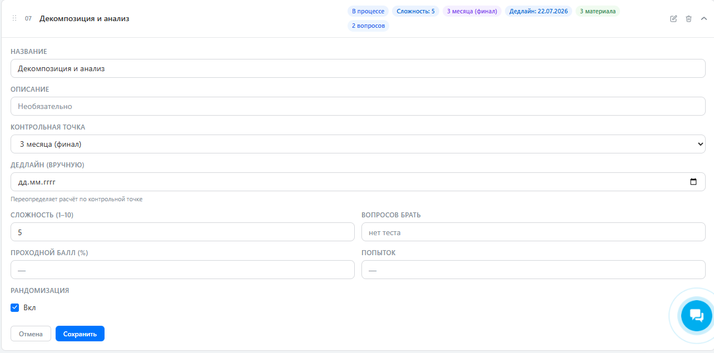Click the Дедлайн: 22.07.2026 badge

tap(538, 11)
